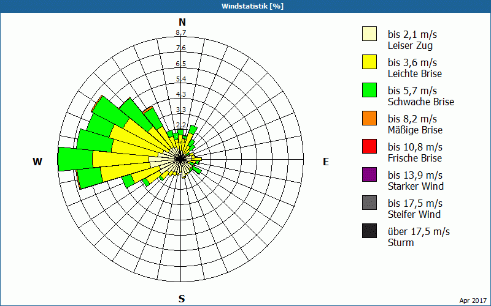
Task: Click the 'bis 3,6 m/s' legend text
Action: pos(412,62)
